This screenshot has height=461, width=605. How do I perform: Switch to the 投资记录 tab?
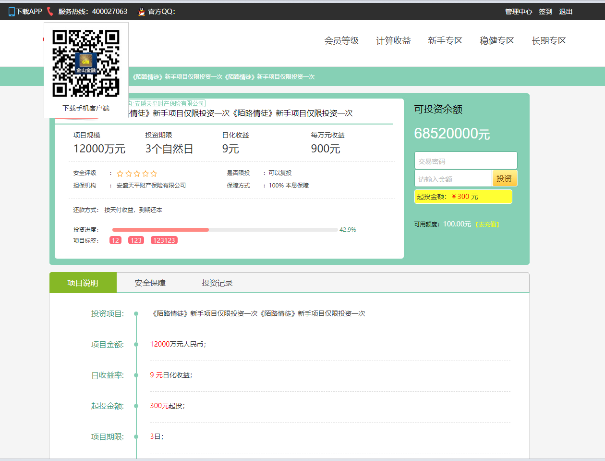[217, 283]
